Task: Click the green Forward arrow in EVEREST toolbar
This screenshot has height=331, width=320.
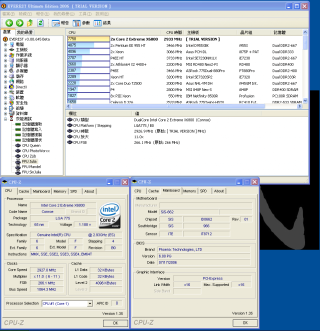Action: [19, 23]
